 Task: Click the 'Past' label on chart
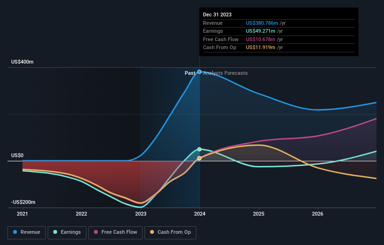tap(190, 73)
